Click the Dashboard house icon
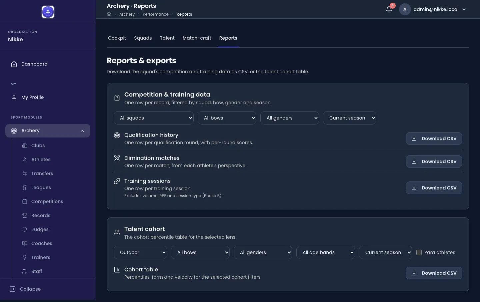The width and height of the screenshot is (480, 302). pos(14,64)
